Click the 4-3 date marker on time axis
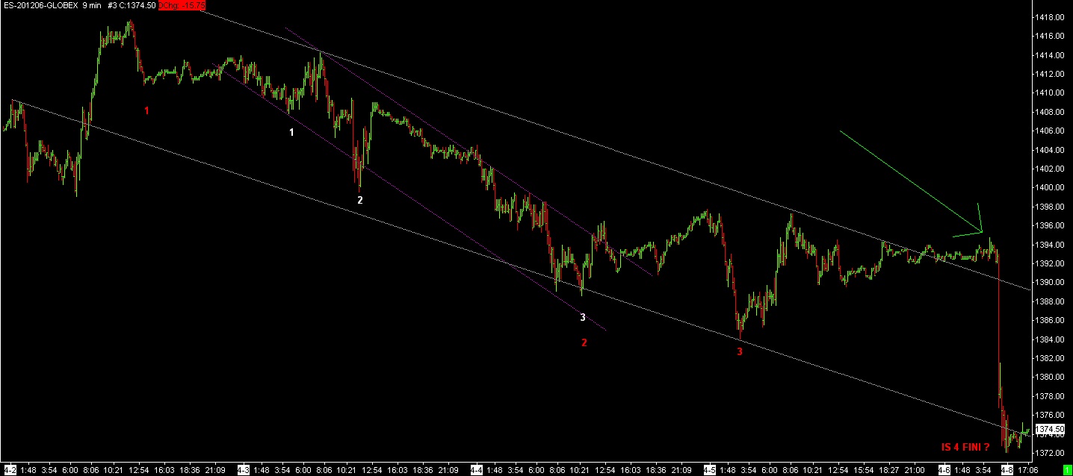This screenshot has height=476, width=1073. click(x=244, y=471)
